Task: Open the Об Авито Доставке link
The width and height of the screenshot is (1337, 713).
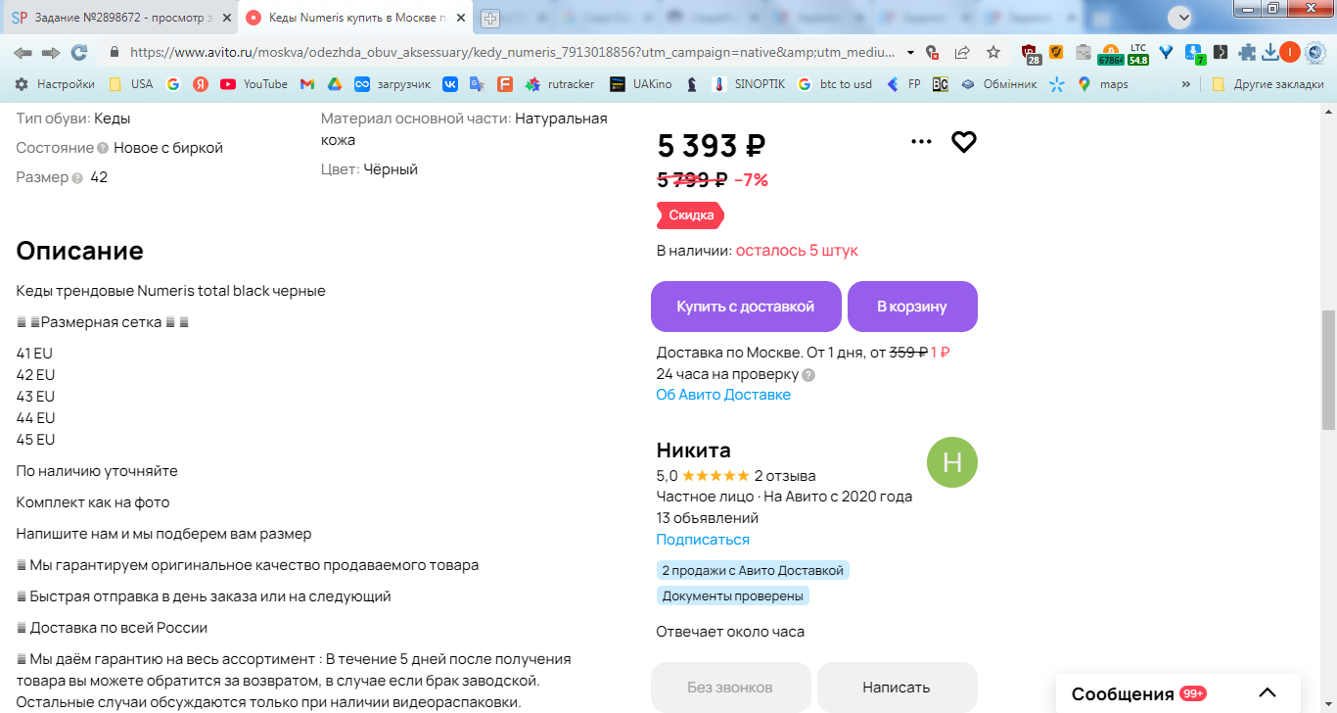Action: point(723,395)
